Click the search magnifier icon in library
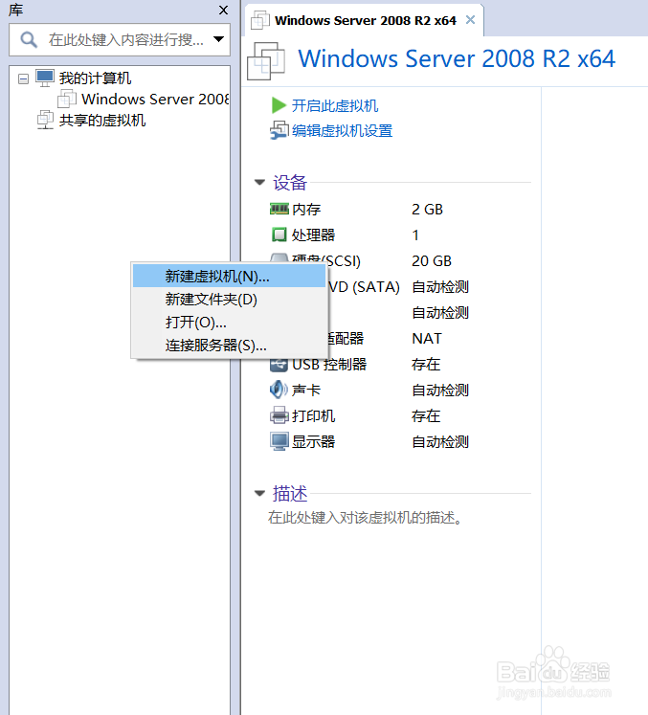 (29, 39)
